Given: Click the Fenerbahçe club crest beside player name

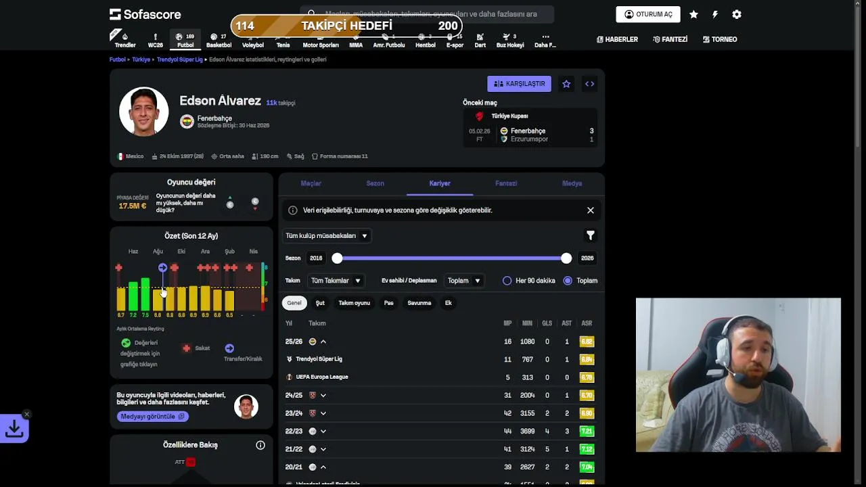Looking at the screenshot, I should click(187, 121).
